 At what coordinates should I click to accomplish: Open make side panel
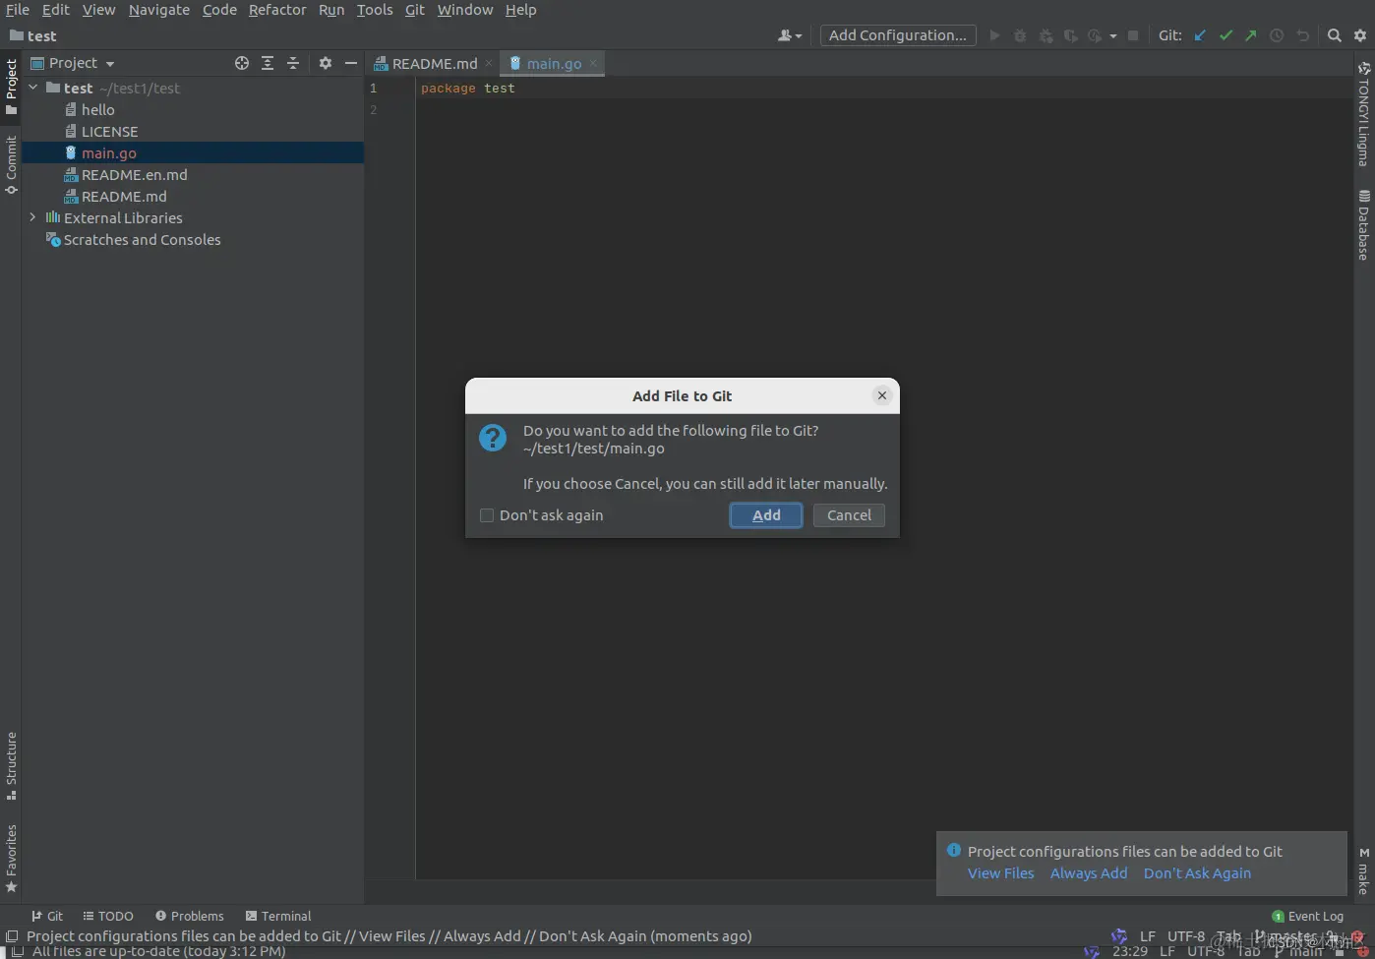point(1363,870)
